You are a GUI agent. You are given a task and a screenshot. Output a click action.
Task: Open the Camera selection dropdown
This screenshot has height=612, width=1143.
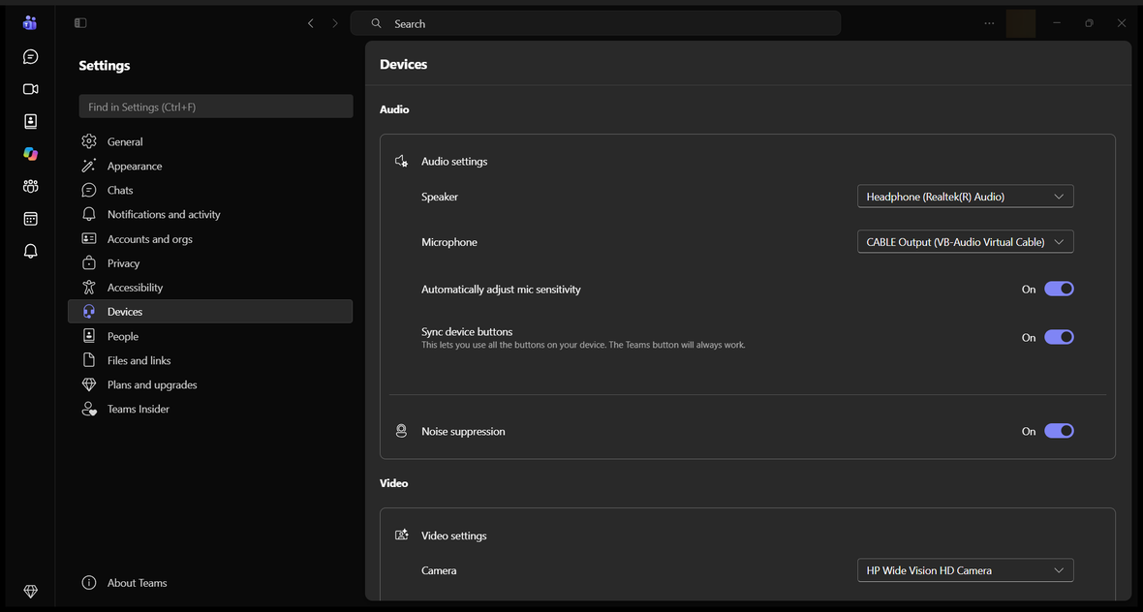tap(965, 570)
